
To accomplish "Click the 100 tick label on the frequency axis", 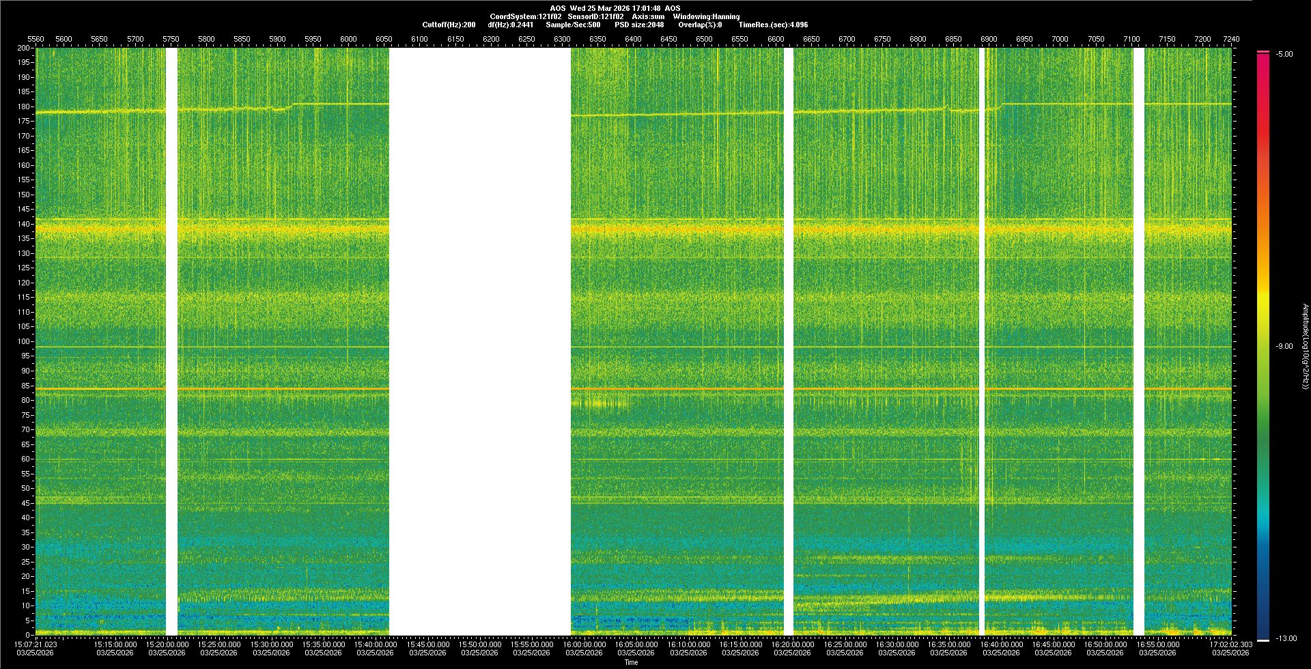I will pyautogui.click(x=24, y=341).
